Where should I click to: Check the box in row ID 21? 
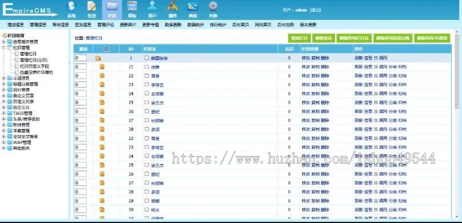pyautogui.click(x=147, y=67)
